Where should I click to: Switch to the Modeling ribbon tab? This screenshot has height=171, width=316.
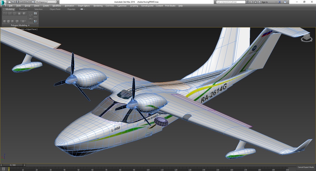click(x=10, y=9)
